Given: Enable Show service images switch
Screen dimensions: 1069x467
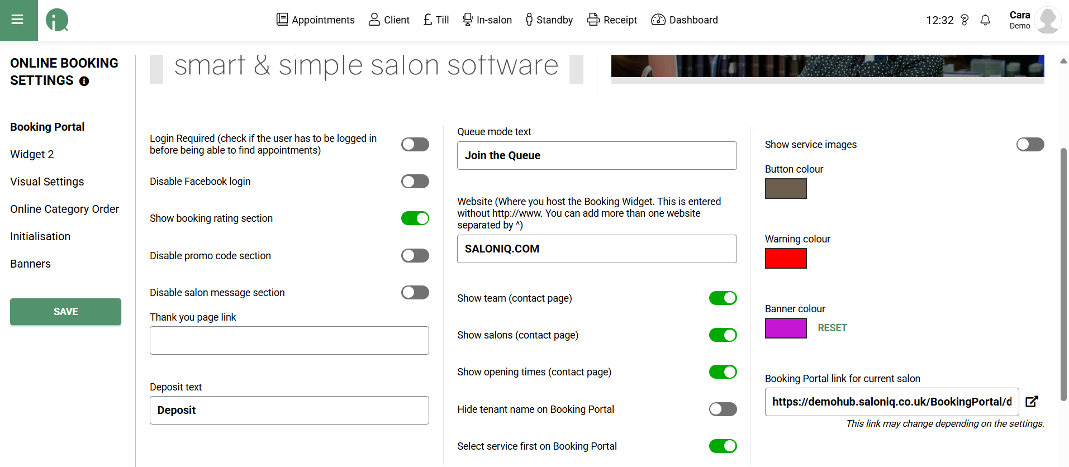Looking at the screenshot, I should pyautogui.click(x=1030, y=145).
